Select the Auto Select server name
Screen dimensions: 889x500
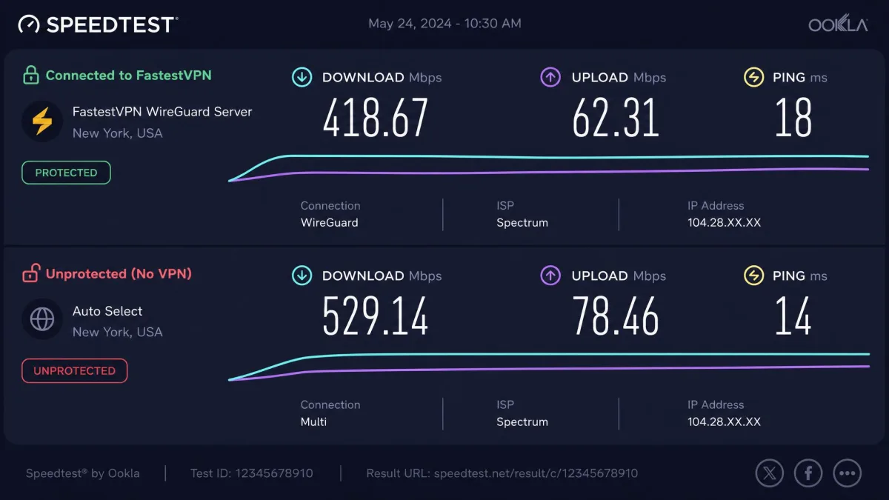point(107,311)
